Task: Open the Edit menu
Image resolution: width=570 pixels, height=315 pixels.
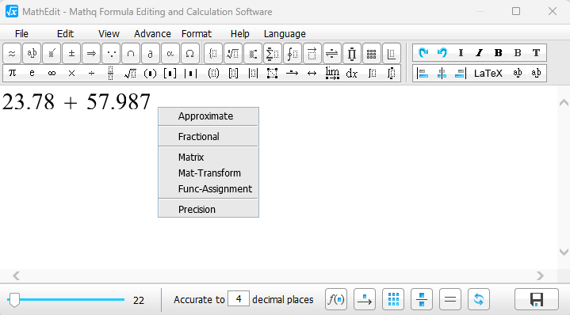Action: point(66,34)
